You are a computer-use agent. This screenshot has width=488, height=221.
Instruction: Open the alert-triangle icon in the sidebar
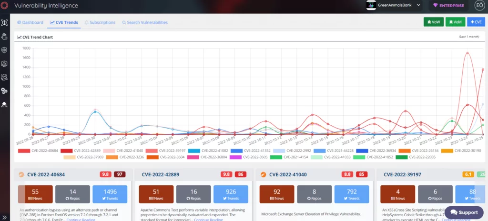tap(4, 64)
